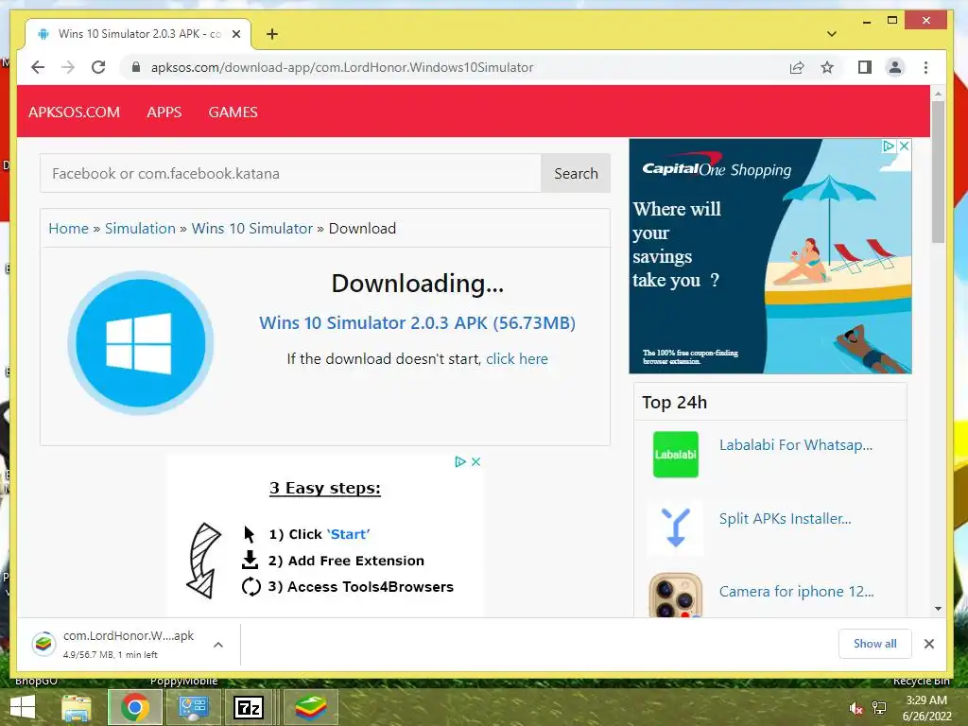Open the Control Panel taskbar icon

tap(194, 707)
